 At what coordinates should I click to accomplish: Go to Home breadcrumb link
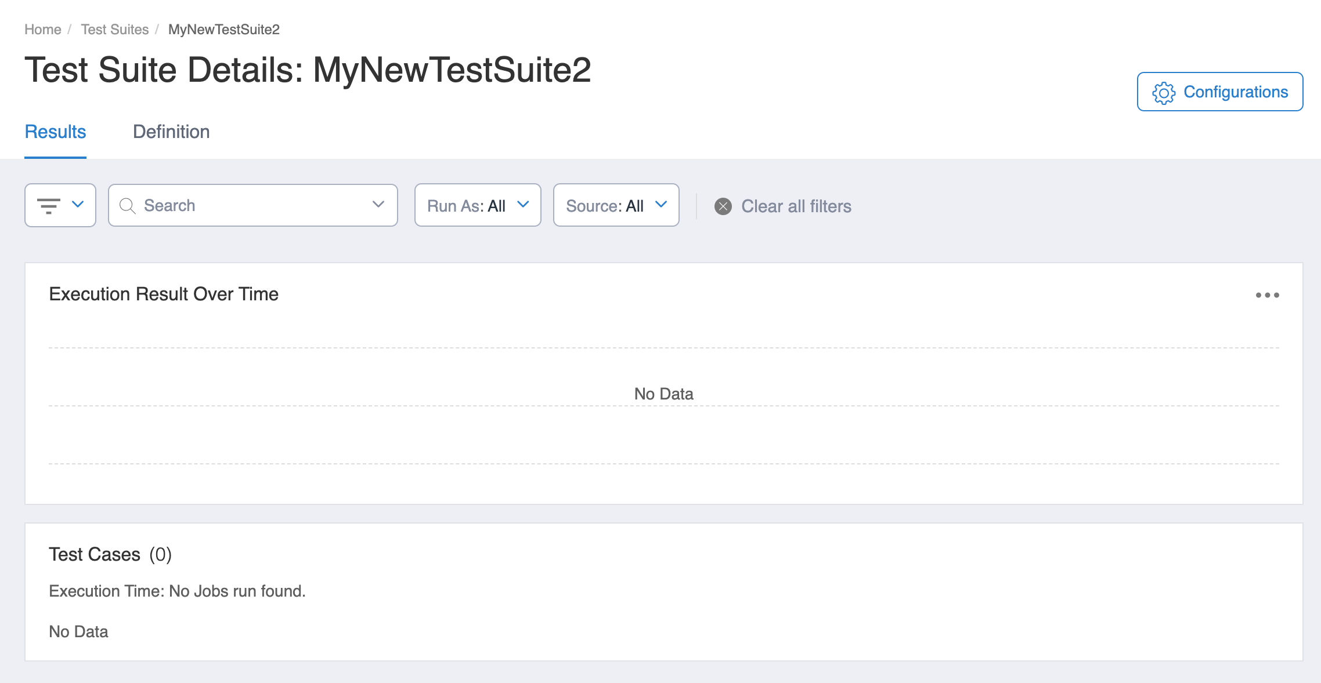pos(42,30)
